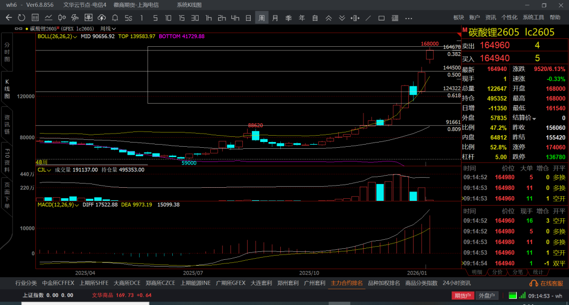Select the rectangle drawing tool
Viewport: 569px width, 305px height.
click(381, 17)
